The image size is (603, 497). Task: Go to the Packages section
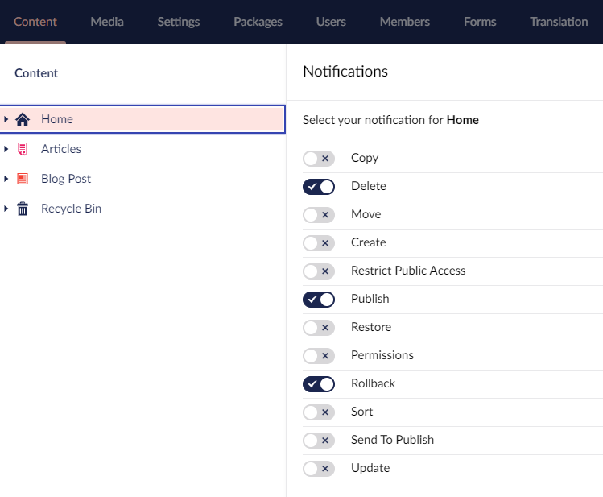point(258,22)
